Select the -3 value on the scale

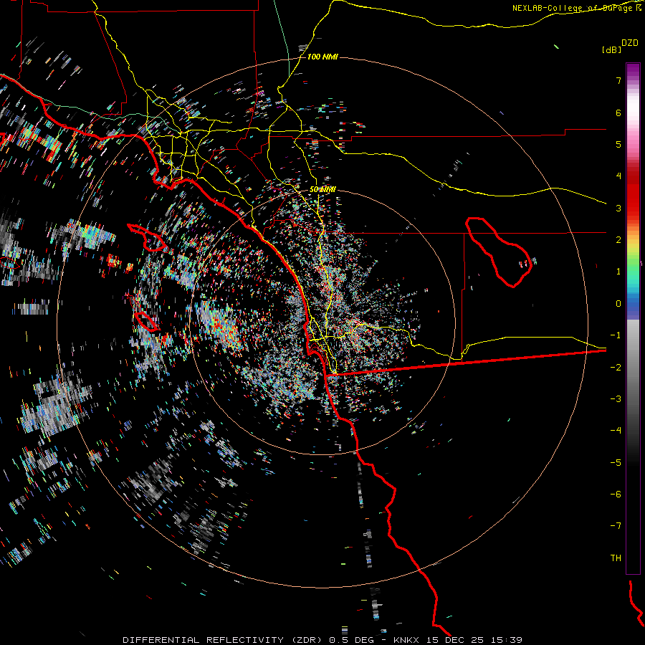click(x=616, y=399)
